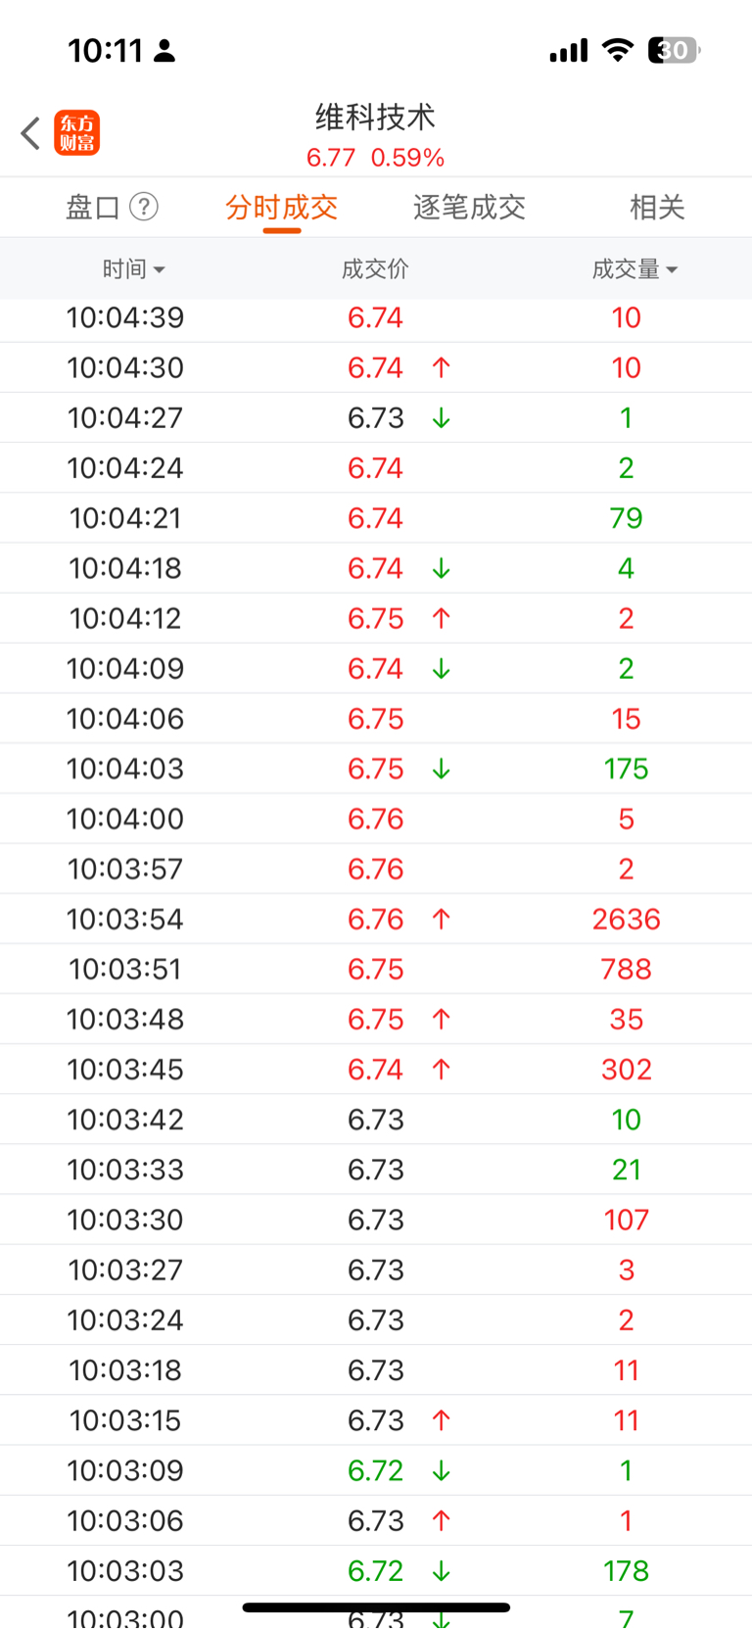Viewport: 752px width, 1629px height.
Task: Tap the 6.77 0.59% price text
Action: (375, 158)
